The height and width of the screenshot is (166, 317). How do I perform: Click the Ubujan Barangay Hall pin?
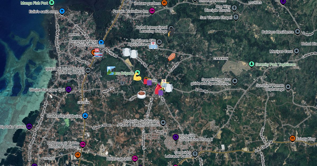coord(68,90)
